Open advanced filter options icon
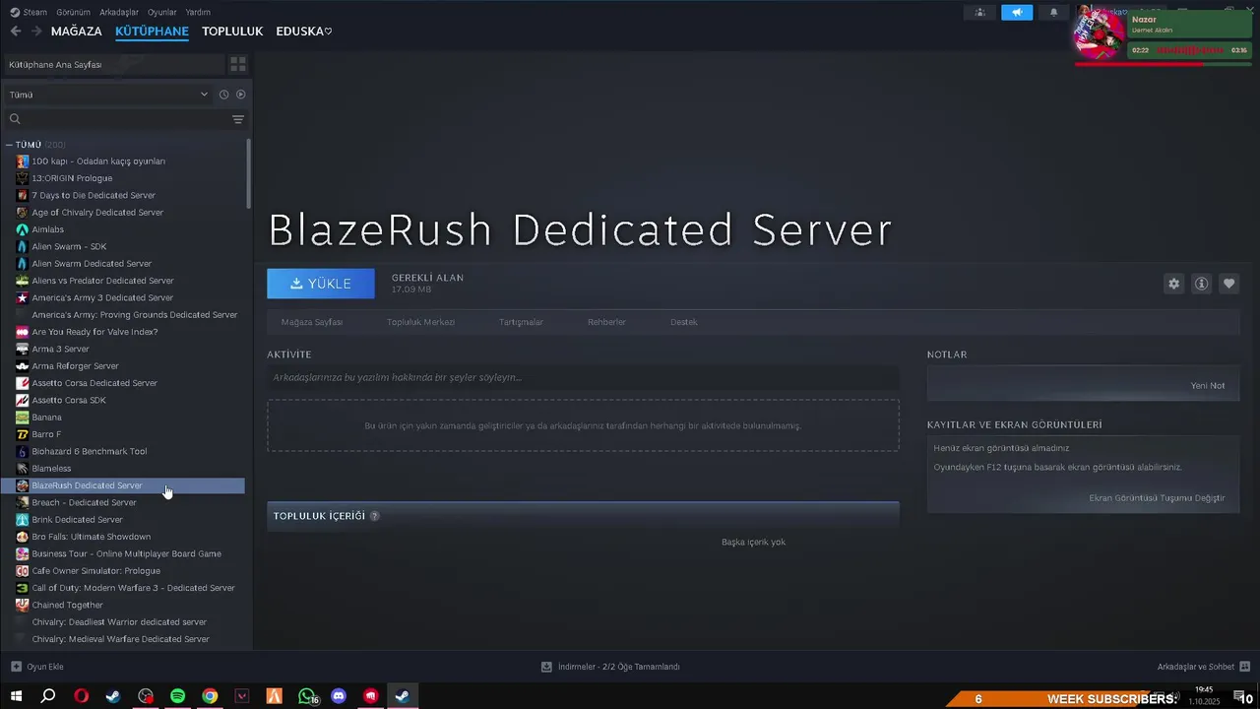This screenshot has width=1260, height=709. 238,119
